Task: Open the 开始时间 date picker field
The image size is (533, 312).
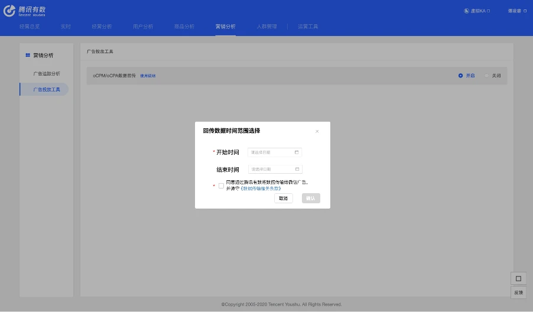Action: click(x=274, y=152)
